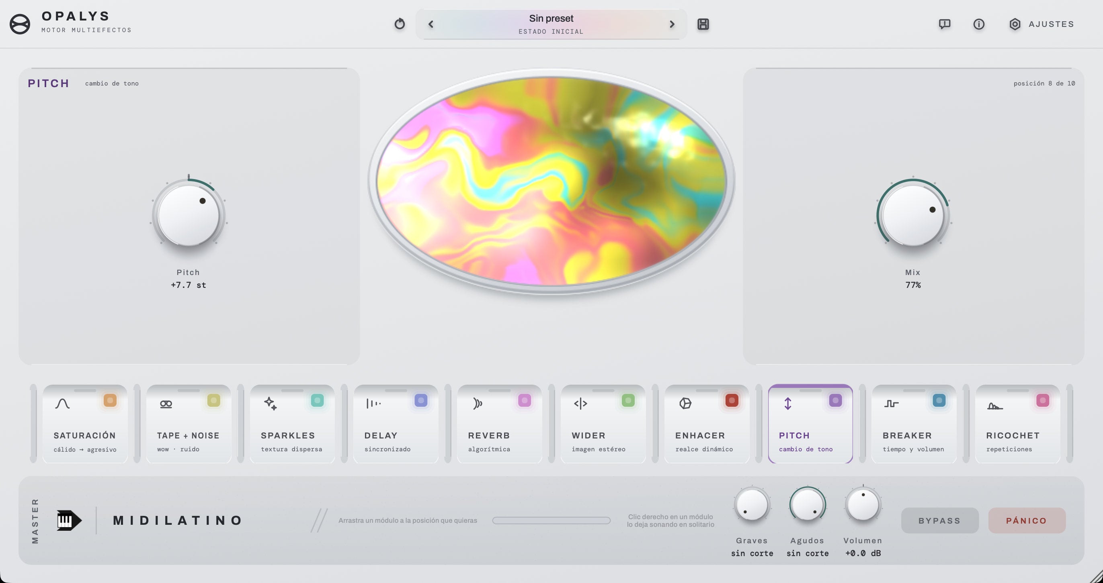Select the Reverb module tab
The image size is (1103, 583).
coord(499,424)
